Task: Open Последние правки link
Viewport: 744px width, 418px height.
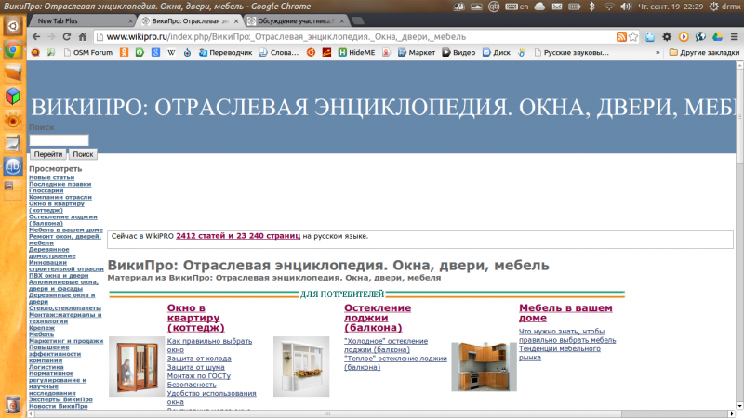Action: (x=60, y=184)
